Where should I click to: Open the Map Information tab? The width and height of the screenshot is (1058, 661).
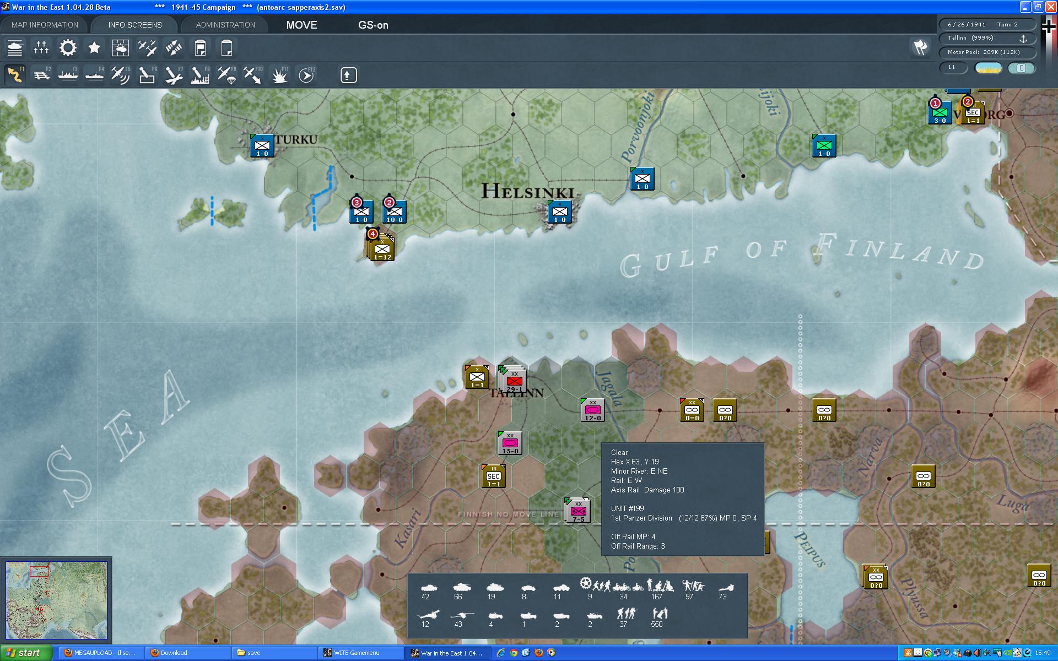45,25
